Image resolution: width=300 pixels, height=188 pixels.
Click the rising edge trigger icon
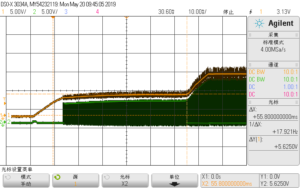[x=251, y=12]
